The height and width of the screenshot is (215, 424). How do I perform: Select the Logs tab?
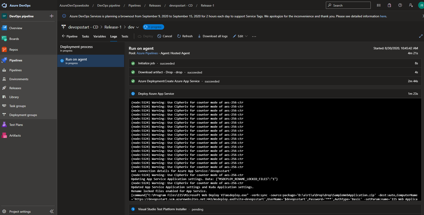point(114,36)
